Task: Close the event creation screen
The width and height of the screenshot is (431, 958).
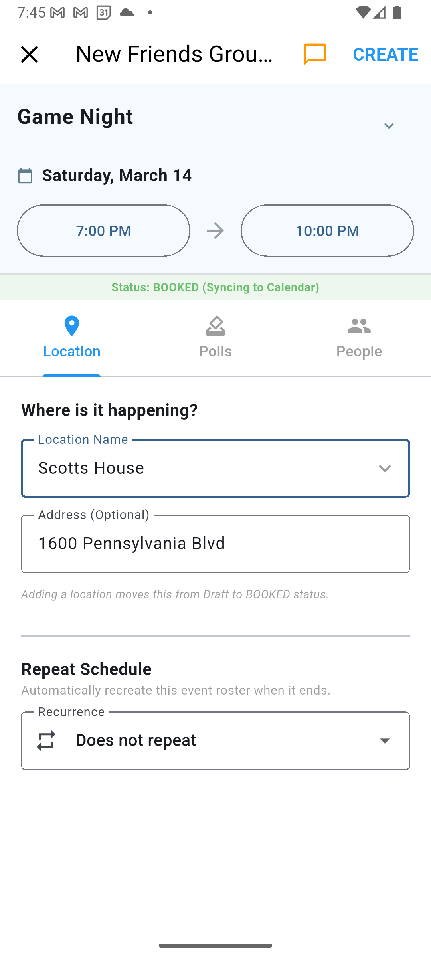Action: pos(29,54)
